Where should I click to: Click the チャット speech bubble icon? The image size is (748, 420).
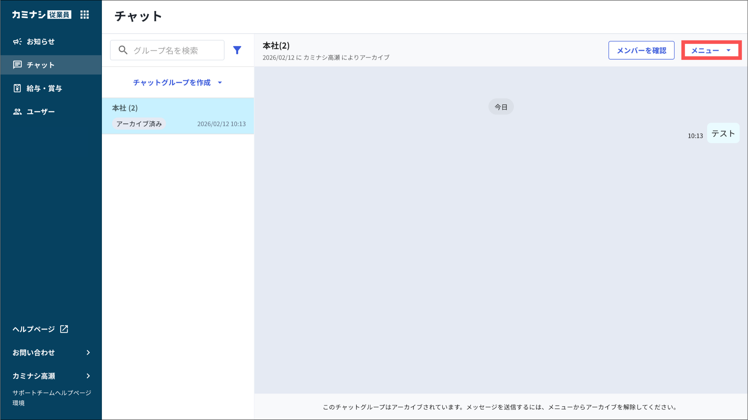click(17, 65)
